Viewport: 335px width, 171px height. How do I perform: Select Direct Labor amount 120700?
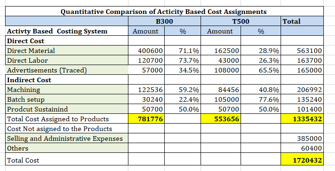147,60
